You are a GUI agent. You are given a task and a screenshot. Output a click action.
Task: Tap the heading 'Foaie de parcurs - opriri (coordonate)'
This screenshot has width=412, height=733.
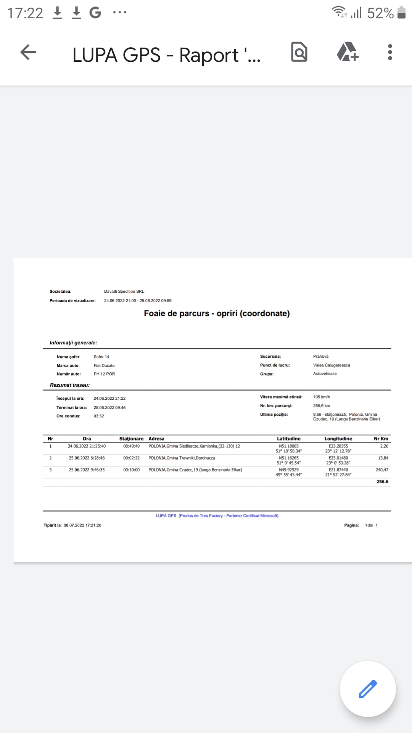[x=217, y=313]
